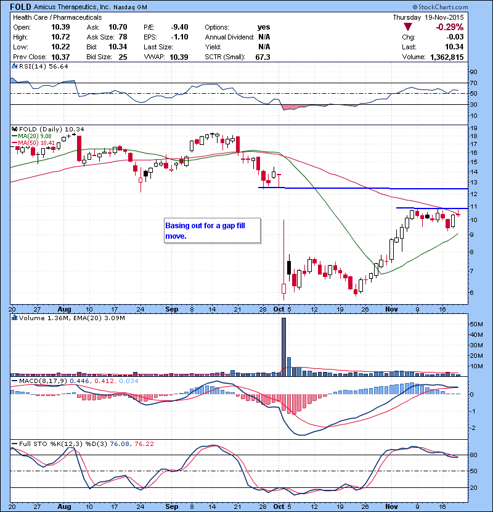Click the High price value 10.72

coord(60,37)
